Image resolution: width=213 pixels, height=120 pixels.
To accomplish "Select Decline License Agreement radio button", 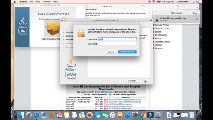I will tap(110, 94).
